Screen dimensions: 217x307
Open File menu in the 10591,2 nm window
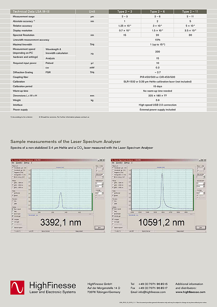tap(113, 163)
